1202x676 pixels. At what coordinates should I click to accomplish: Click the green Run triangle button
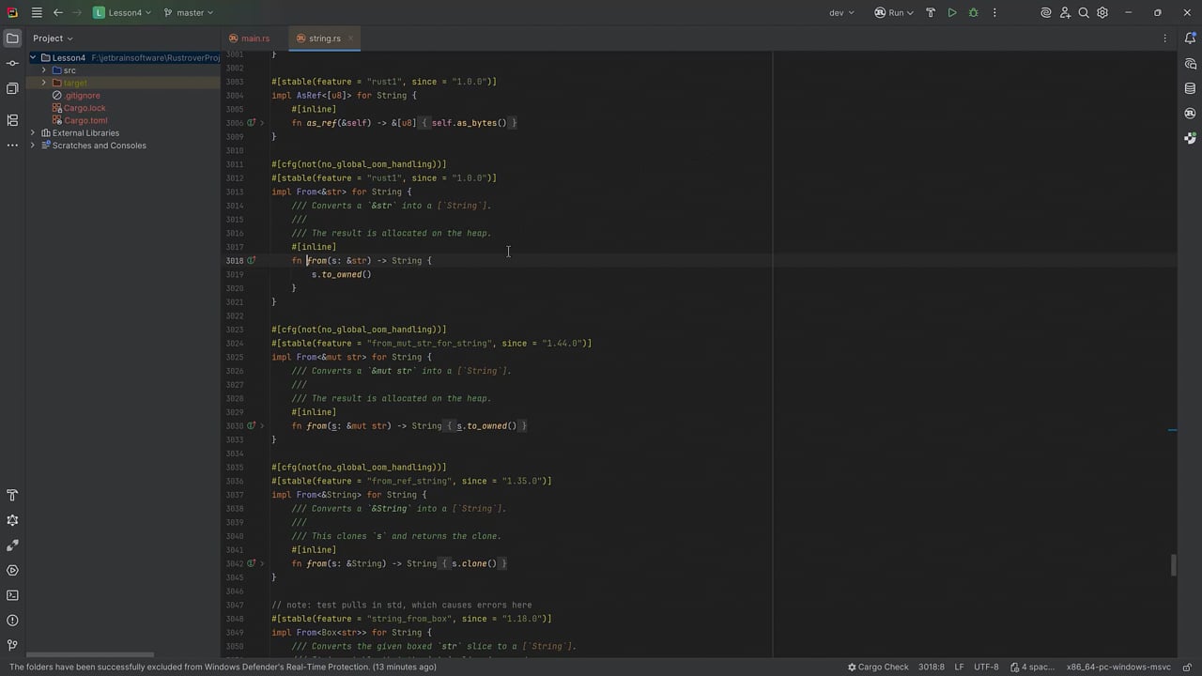click(952, 12)
